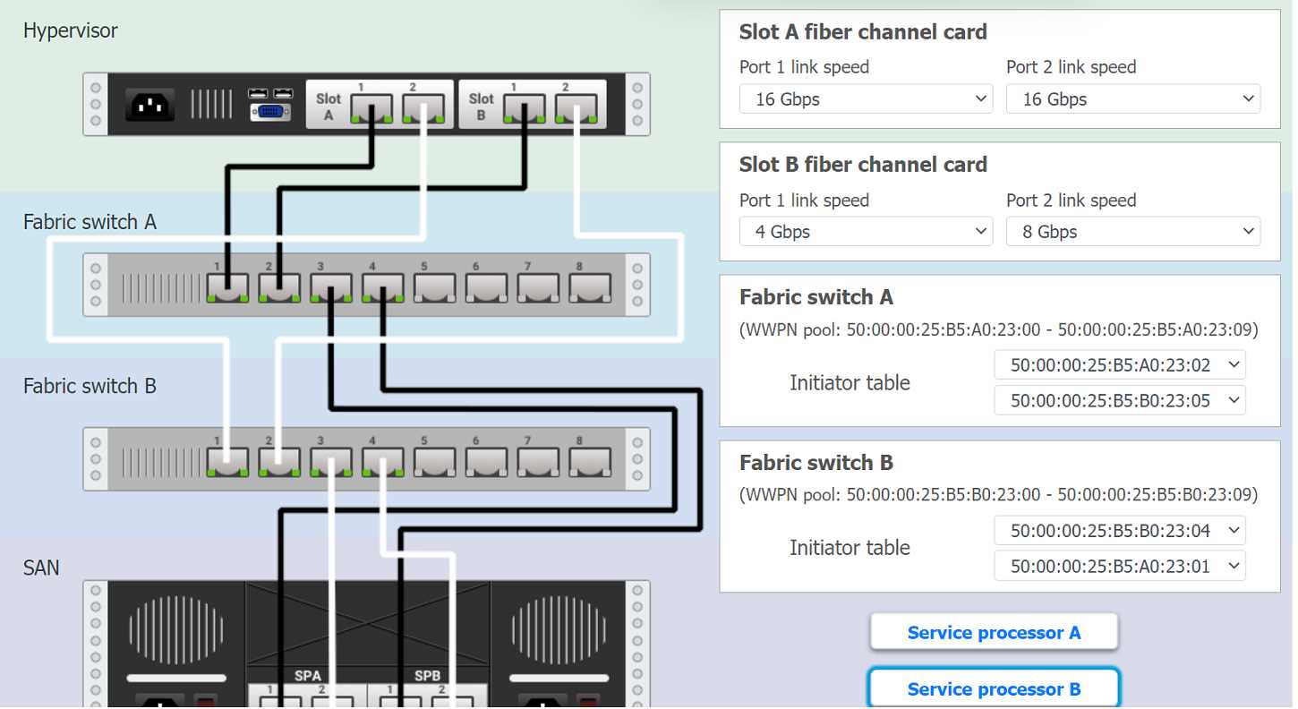Expand Slot B Port 2 8 Gbps dropdown

[1132, 232]
